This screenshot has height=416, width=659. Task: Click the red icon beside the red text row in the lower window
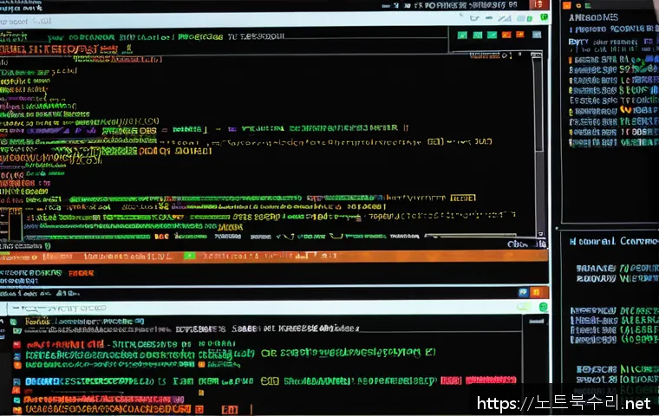pyautogui.click(x=16, y=345)
